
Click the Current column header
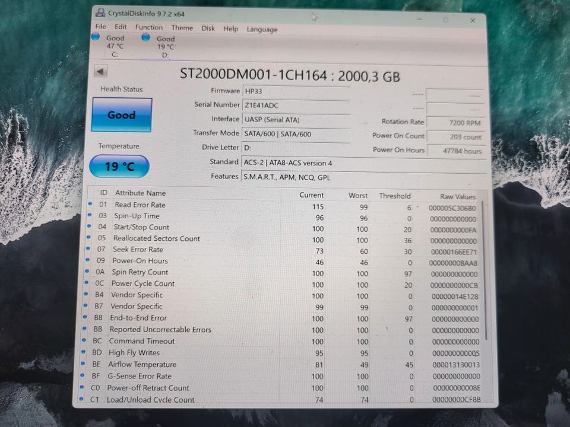tap(311, 195)
